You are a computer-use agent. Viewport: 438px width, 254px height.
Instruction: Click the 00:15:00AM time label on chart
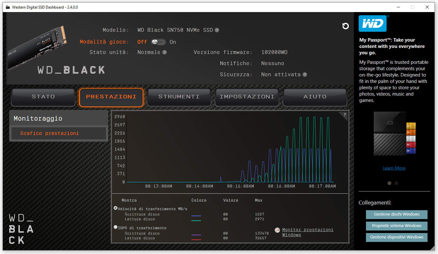(x=240, y=186)
